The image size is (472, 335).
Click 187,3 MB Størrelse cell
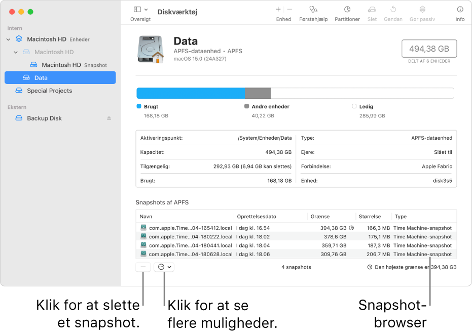(x=379, y=245)
